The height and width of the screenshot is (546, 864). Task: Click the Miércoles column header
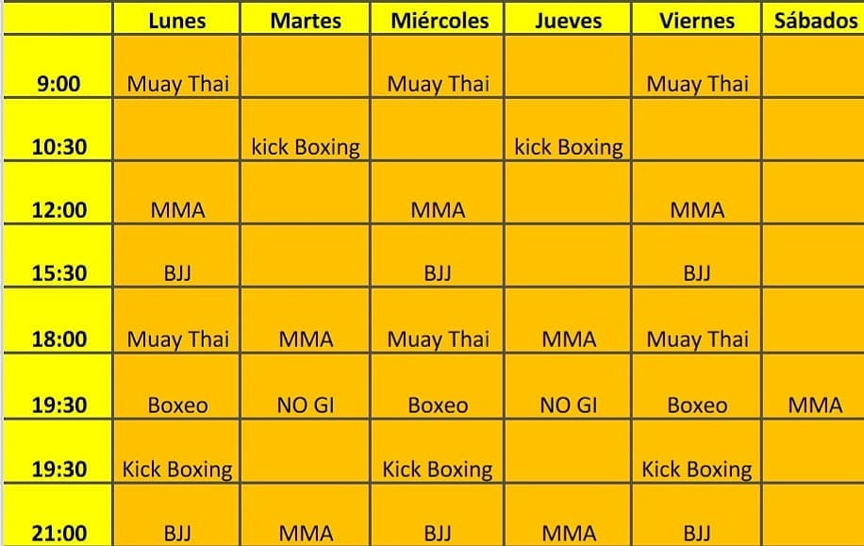click(440, 21)
